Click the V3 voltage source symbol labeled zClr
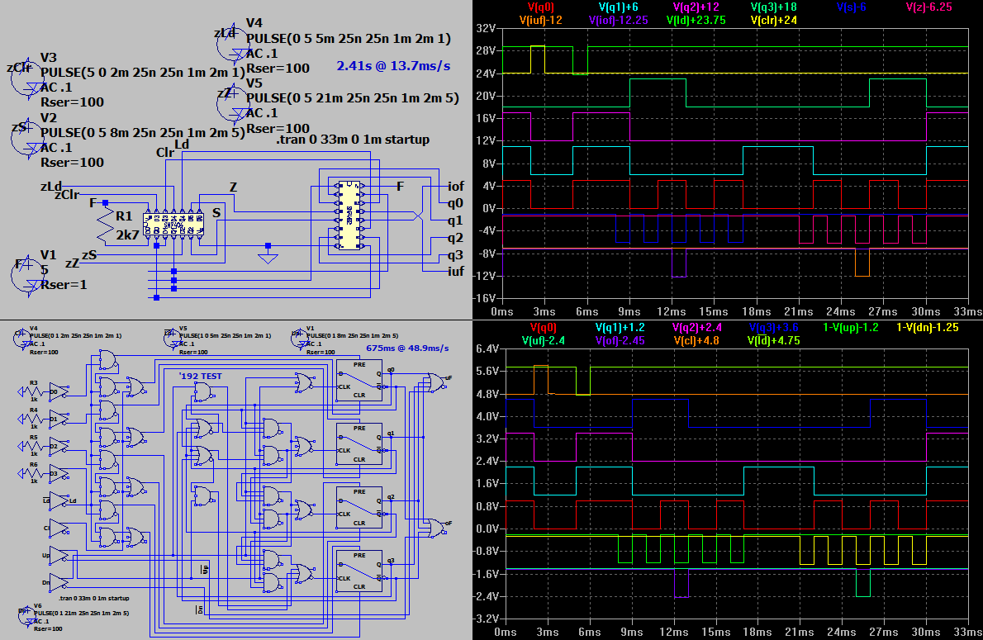Image resolution: width=983 pixels, height=640 pixels. [22, 70]
